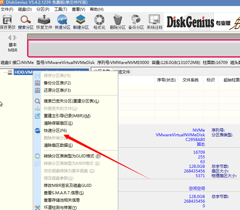Open the 分区(P) menu
The width and height of the screenshot is (240, 210).
pos(43,9)
